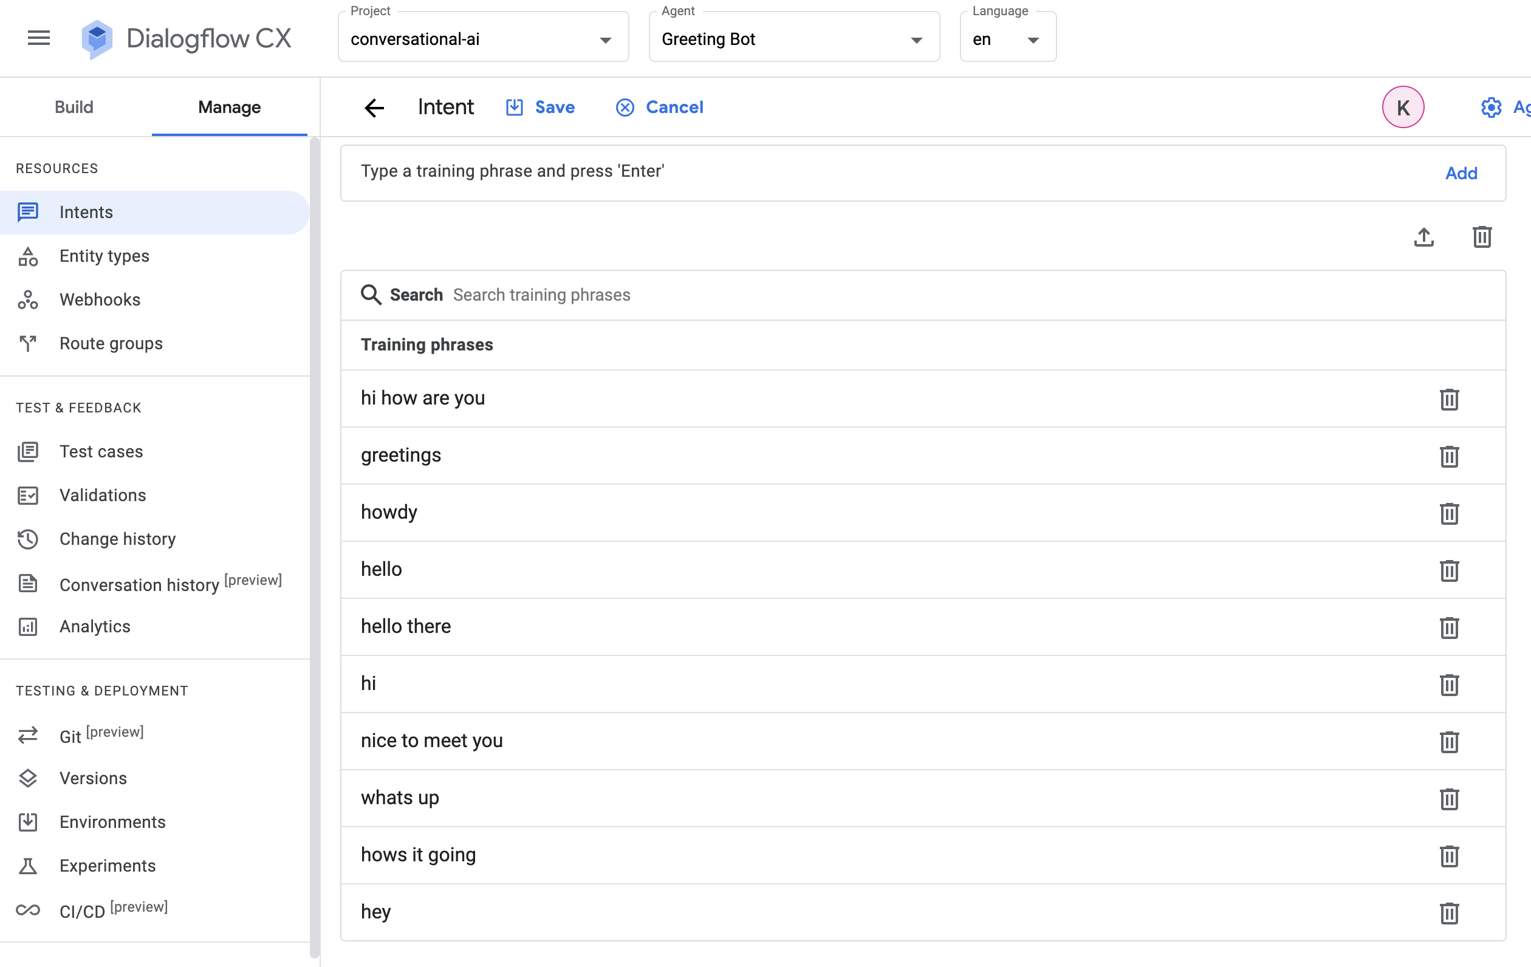Screen dimensions: 1531x967
Task: Click the Add training phrase link
Action: 1461,173
